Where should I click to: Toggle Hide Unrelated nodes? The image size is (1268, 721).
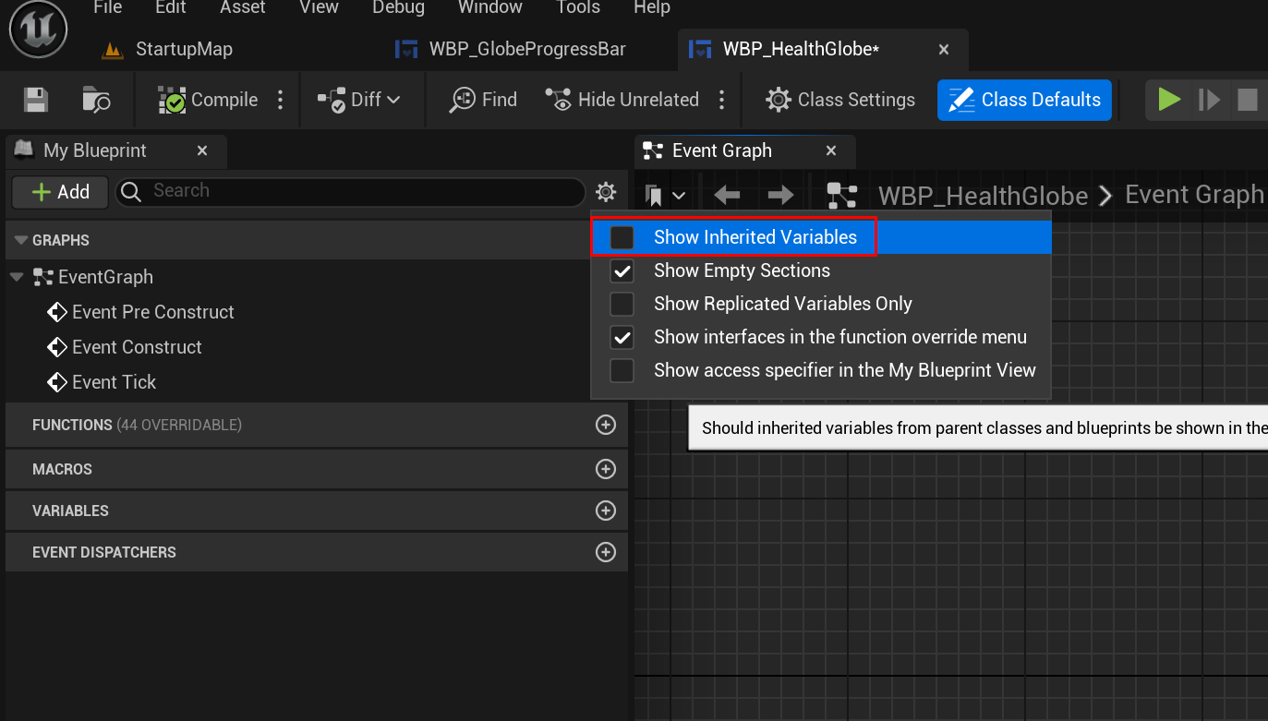(x=622, y=100)
